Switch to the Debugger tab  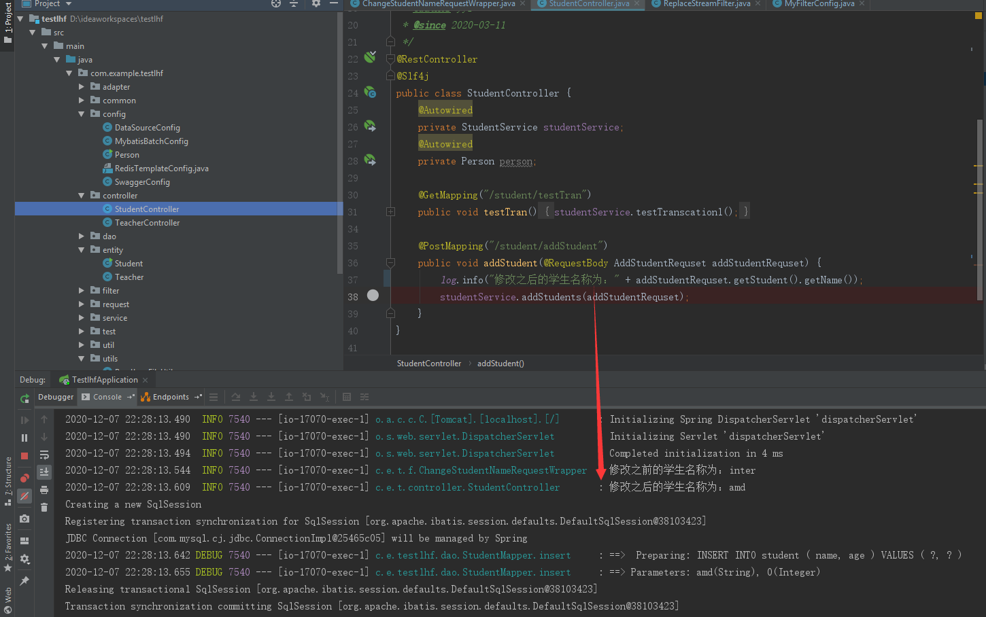click(x=56, y=397)
